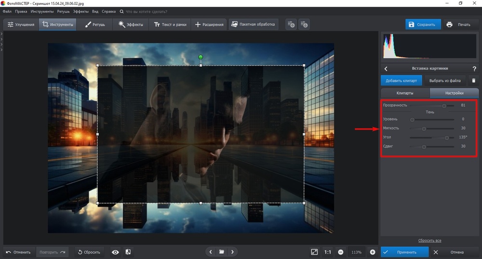Open the Правка menu
482x259 pixels.
21,12
